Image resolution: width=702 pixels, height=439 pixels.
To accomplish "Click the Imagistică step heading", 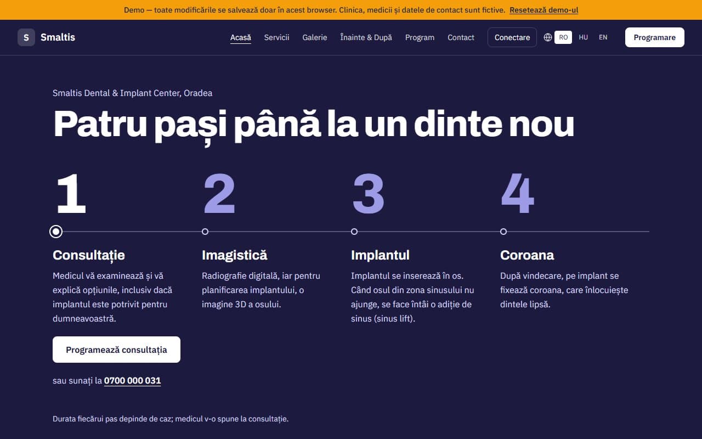I will coord(234,255).
